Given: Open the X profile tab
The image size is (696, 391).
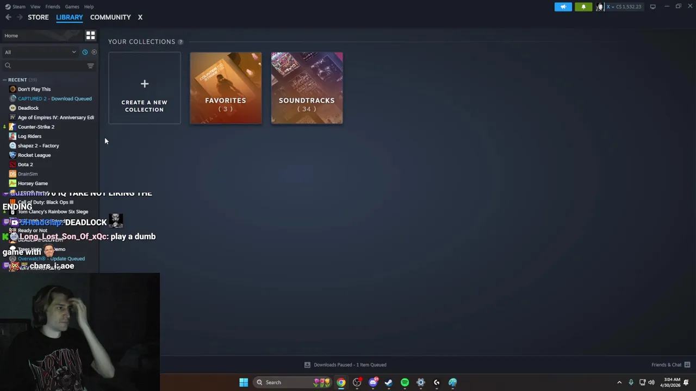Looking at the screenshot, I should pyautogui.click(x=140, y=17).
